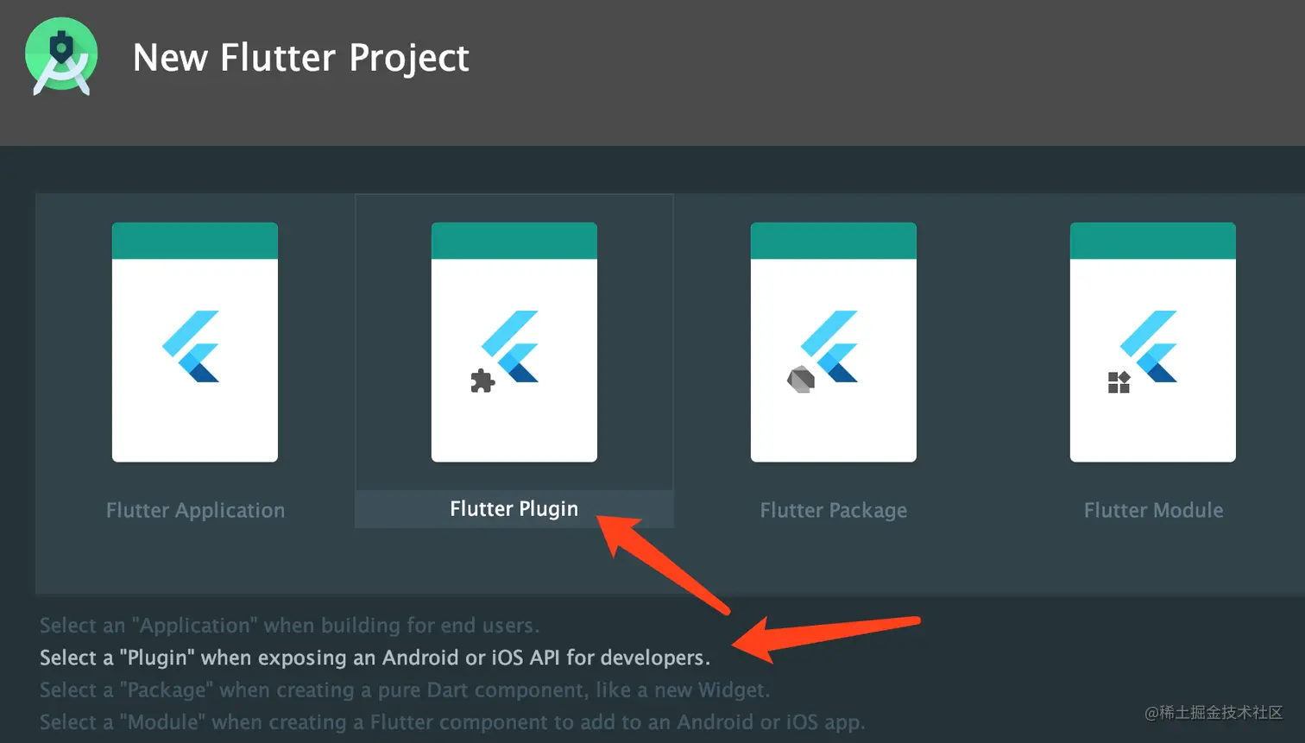The image size is (1305, 743).
Task: Pick the Flutter Package project thumbnail
Action: [834, 342]
